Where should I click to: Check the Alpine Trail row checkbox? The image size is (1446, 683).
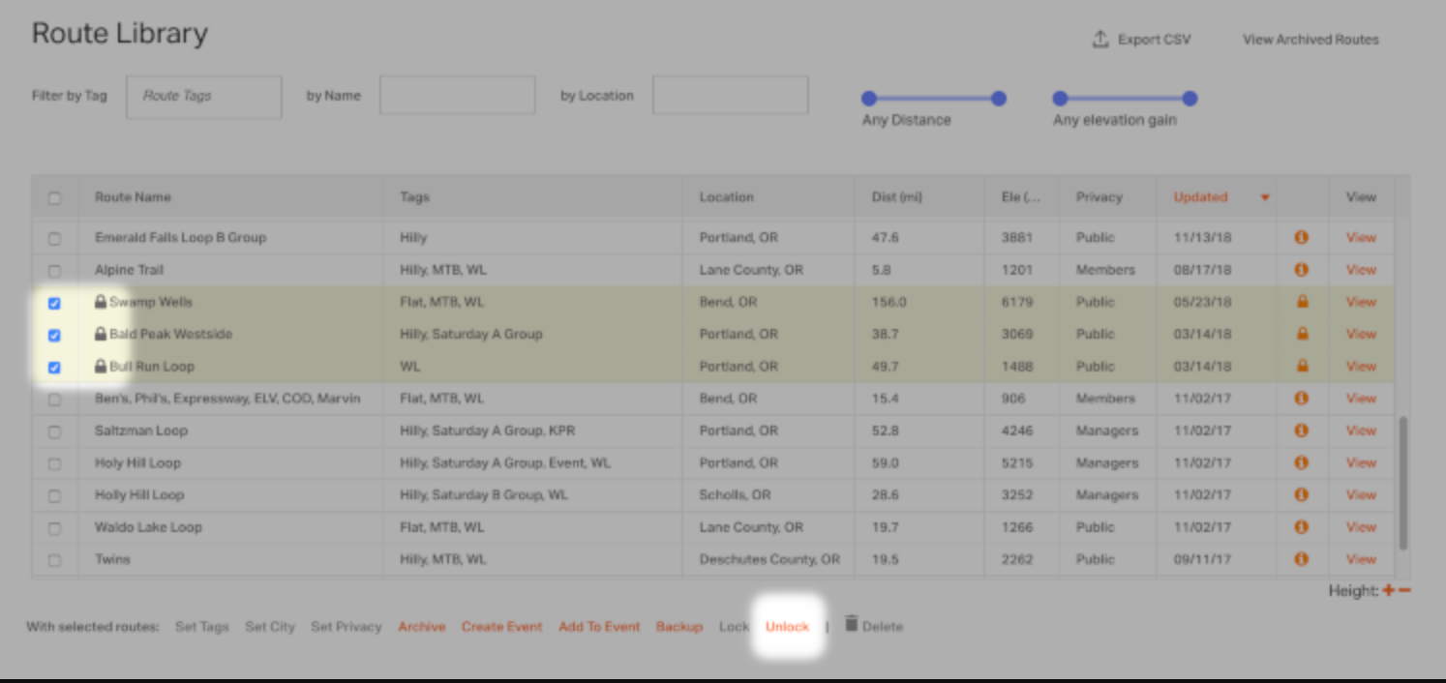click(54, 271)
